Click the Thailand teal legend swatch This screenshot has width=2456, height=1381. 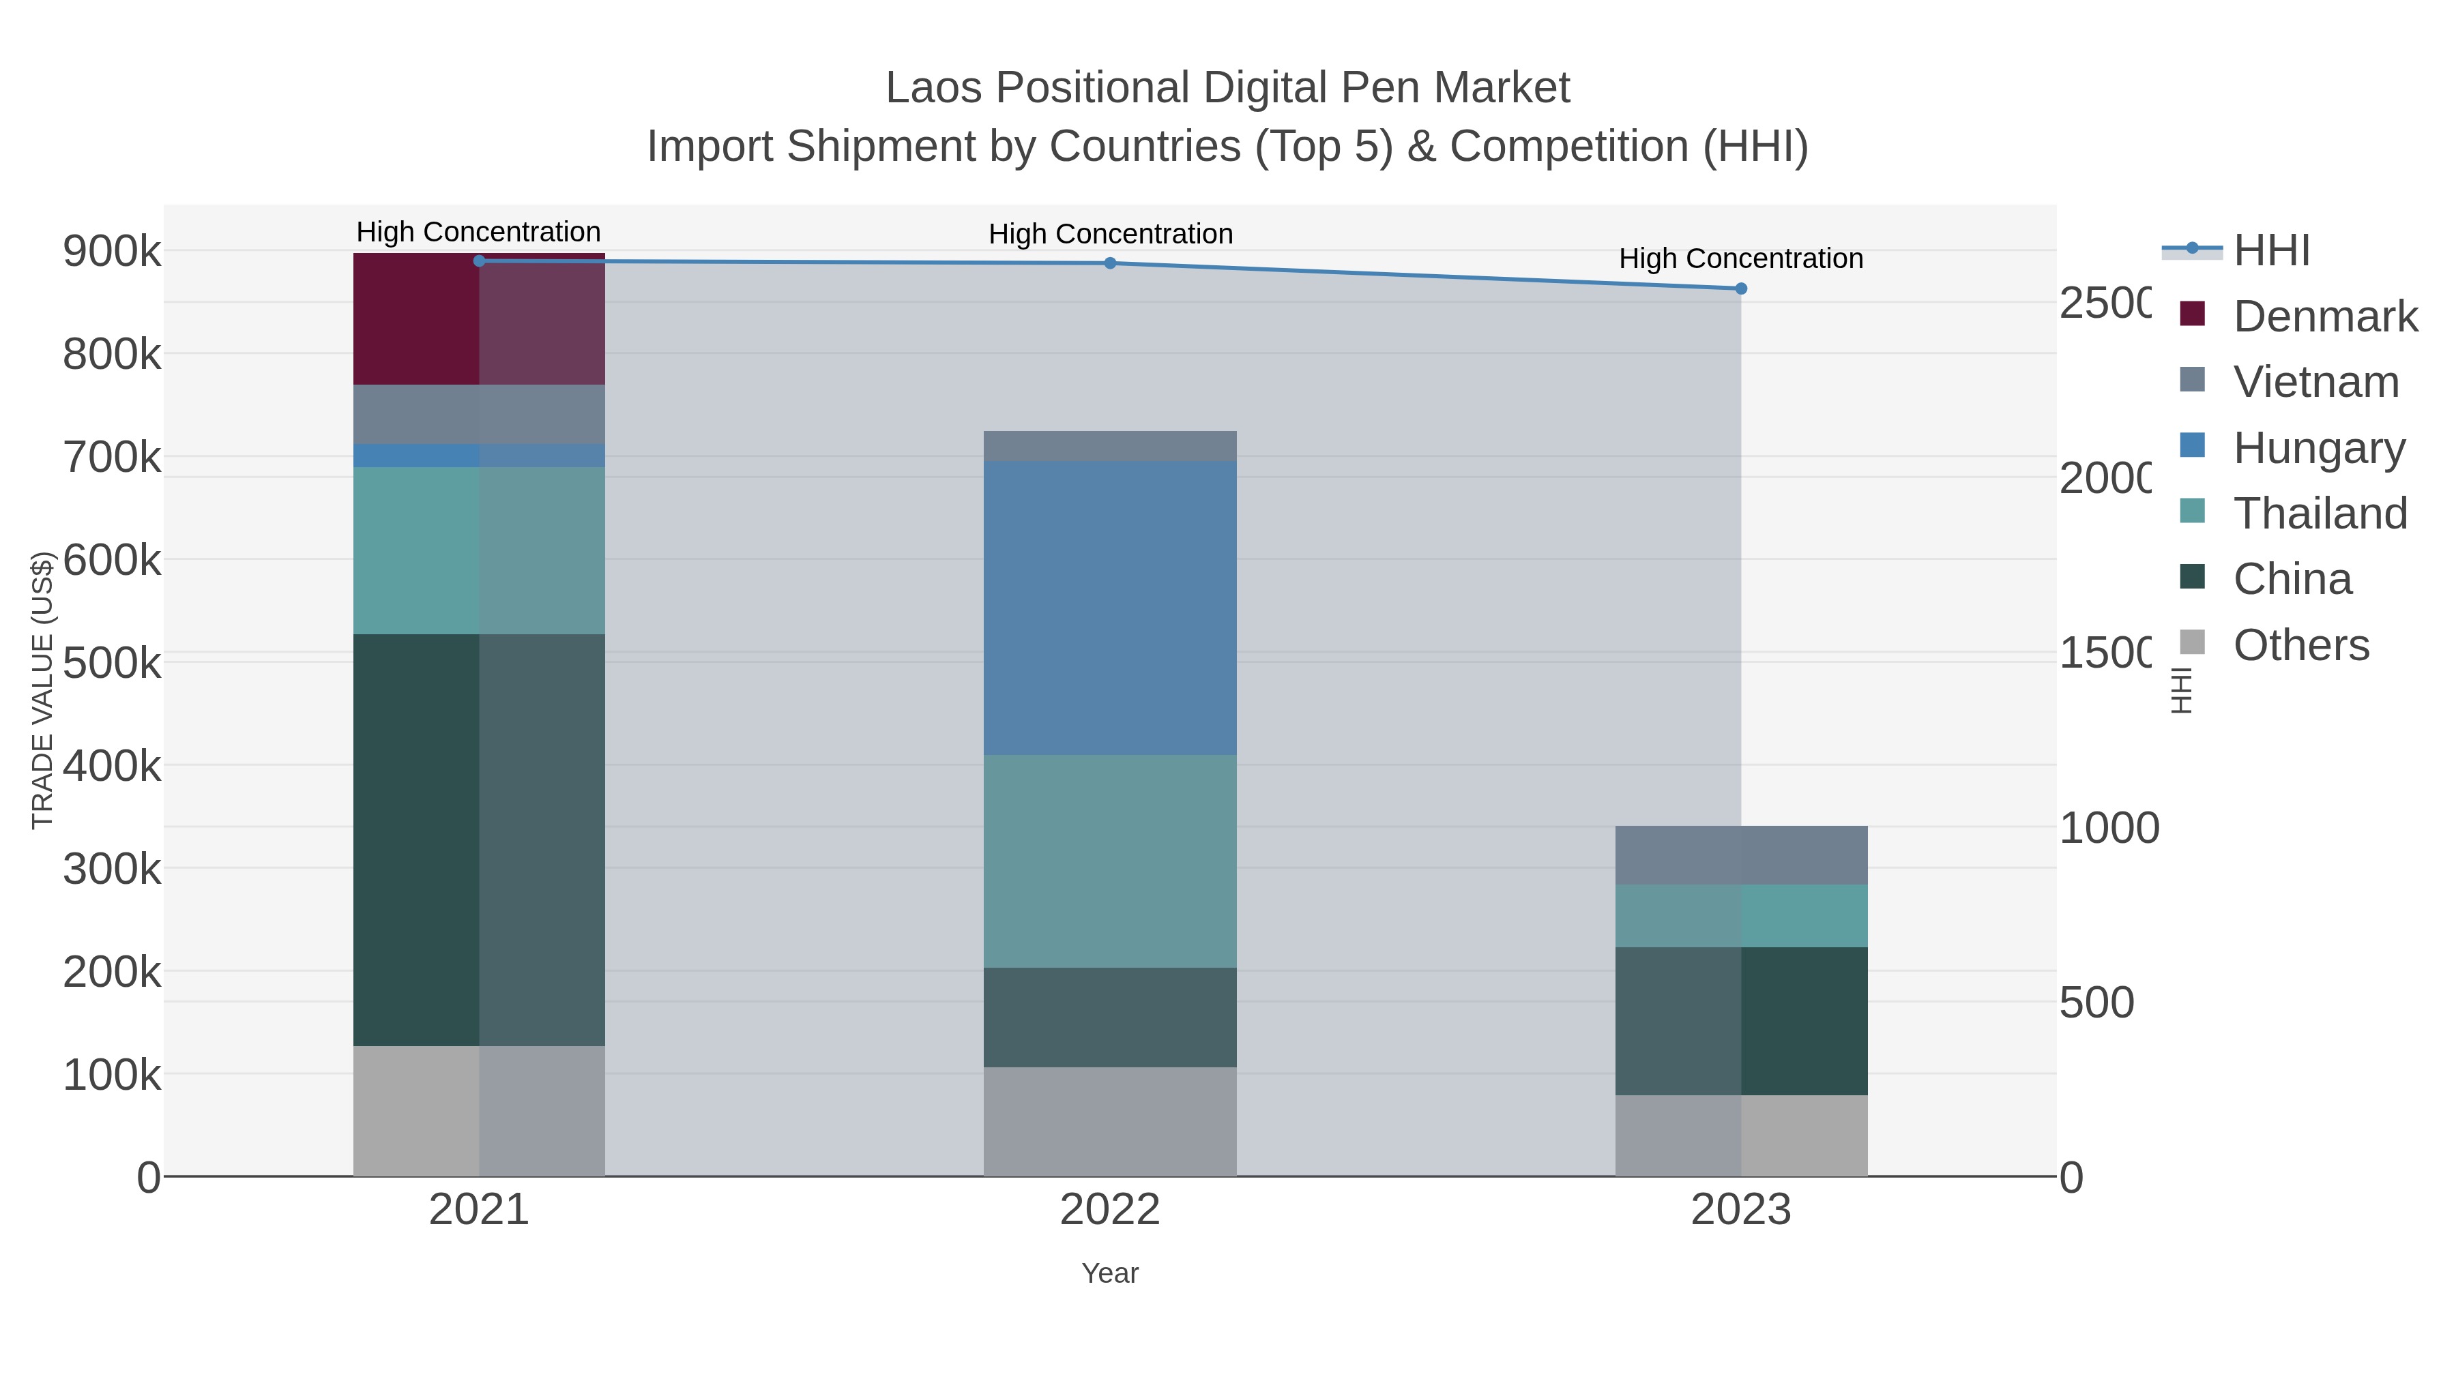2193,511
